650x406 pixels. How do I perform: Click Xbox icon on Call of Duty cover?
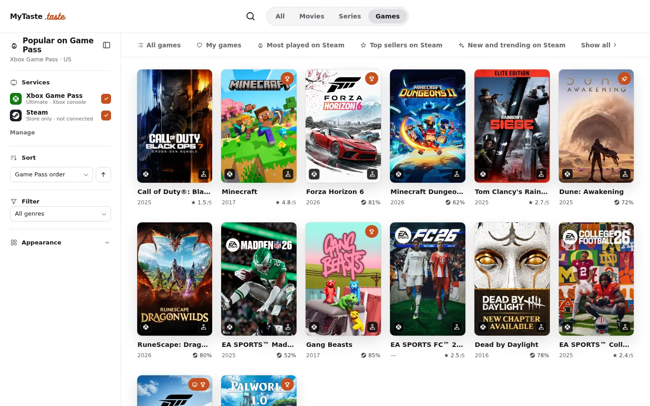click(146, 174)
